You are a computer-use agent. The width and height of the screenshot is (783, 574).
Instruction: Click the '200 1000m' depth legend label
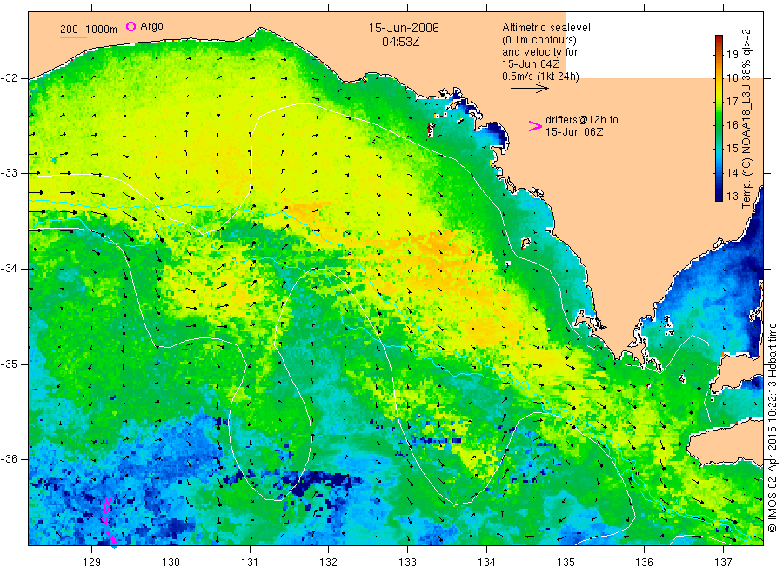pos(89,30)
